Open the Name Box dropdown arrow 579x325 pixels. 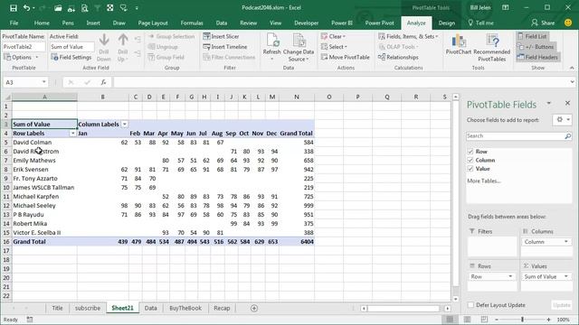pos(44,82)
